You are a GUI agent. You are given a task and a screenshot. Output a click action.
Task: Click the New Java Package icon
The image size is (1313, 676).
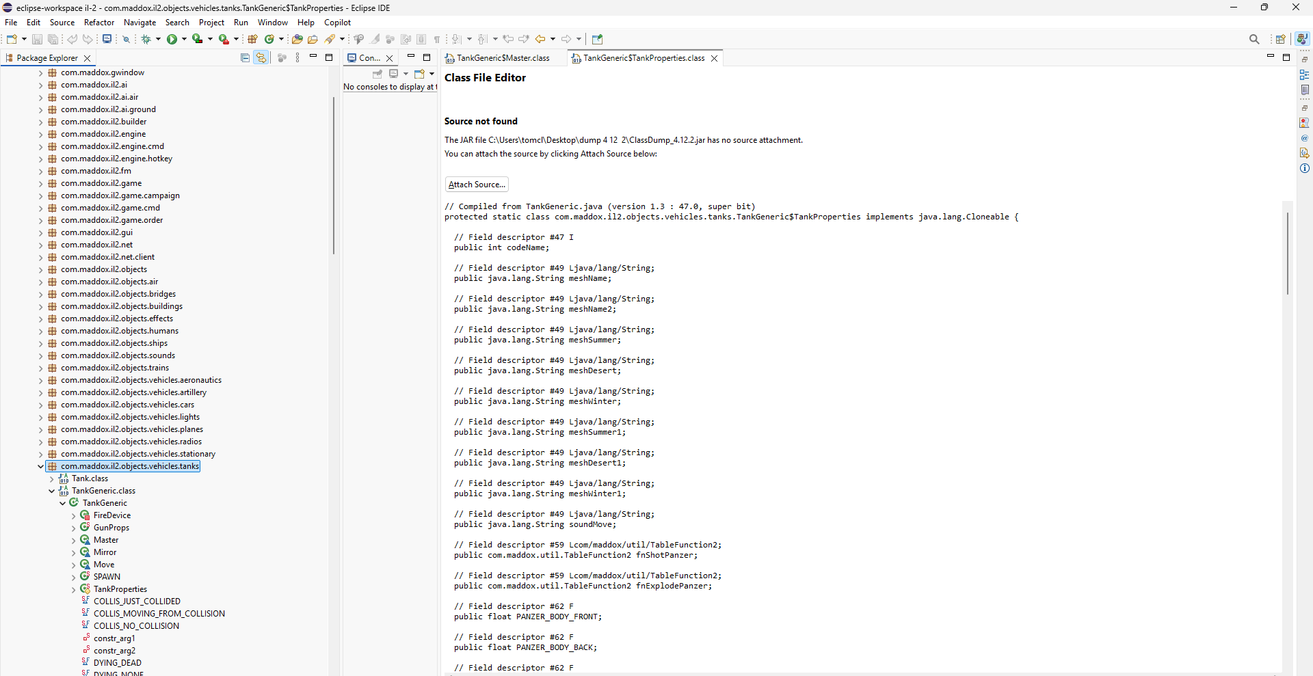pyautogui.click(x=252, y=39)
